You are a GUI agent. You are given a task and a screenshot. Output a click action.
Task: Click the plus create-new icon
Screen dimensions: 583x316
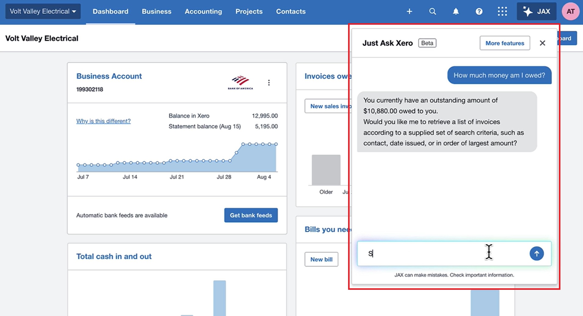pos(409,12)
